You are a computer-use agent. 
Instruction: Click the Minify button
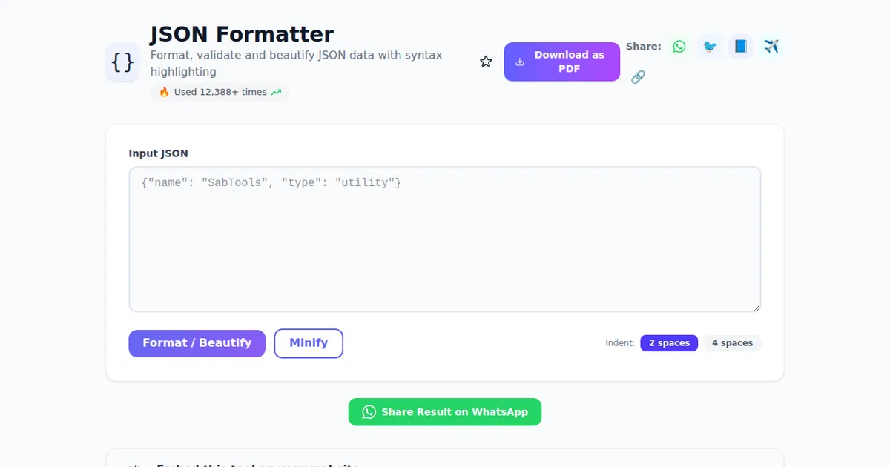tap(309, 342)
